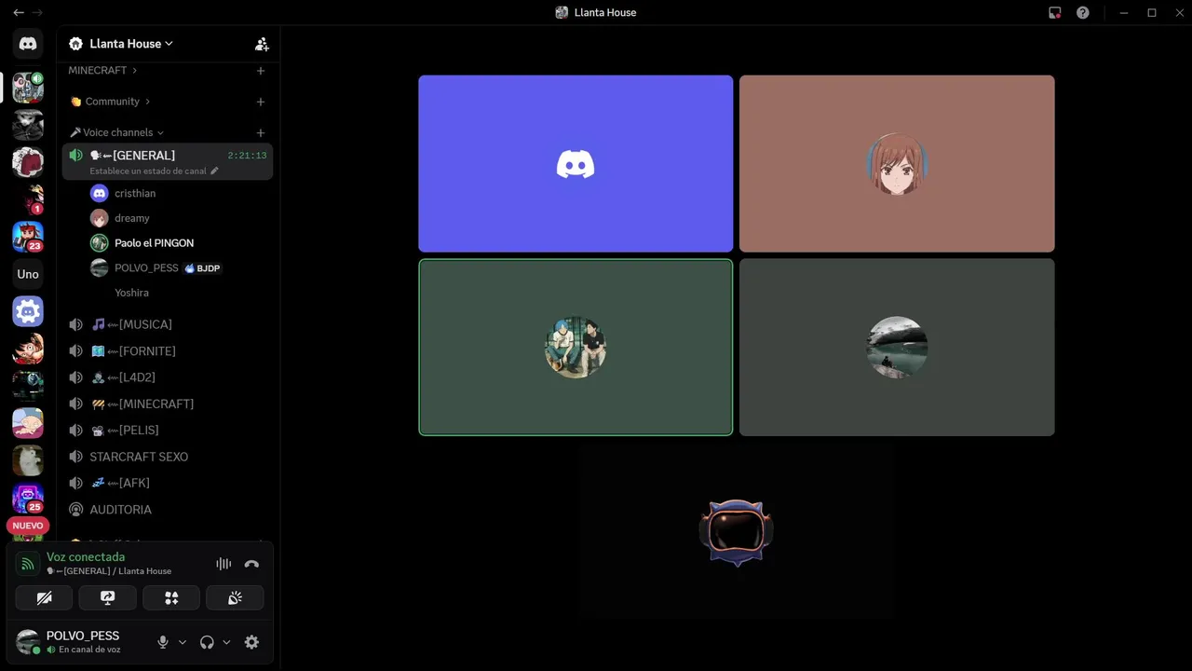Open the NUEVO unread indicator
1192x671 pixels.
point(28,526)
